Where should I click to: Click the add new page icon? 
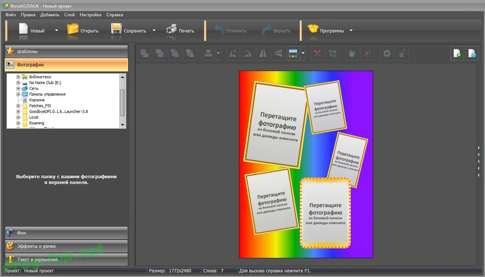point(457,53)
